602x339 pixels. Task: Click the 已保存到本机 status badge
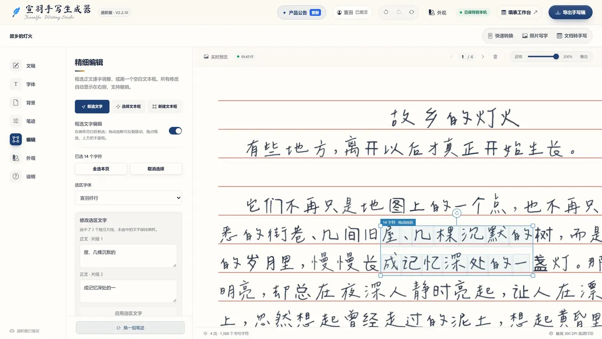pos(473,13)
